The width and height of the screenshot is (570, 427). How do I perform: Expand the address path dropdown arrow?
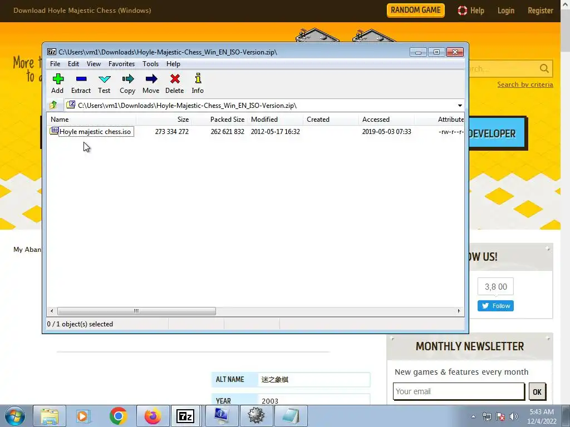[459, 106]
